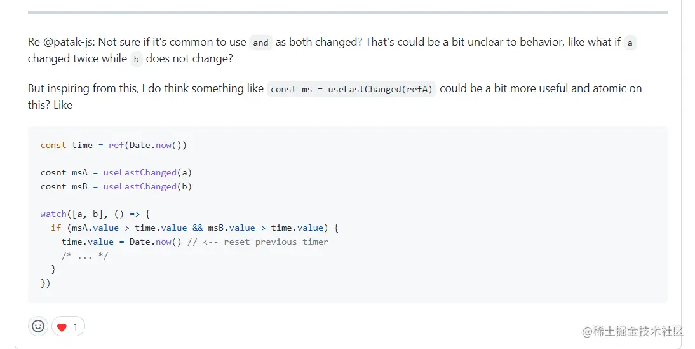Click the closing '})' code line
The width and height of the screenshot is (695, 349).
click(45, 283)
